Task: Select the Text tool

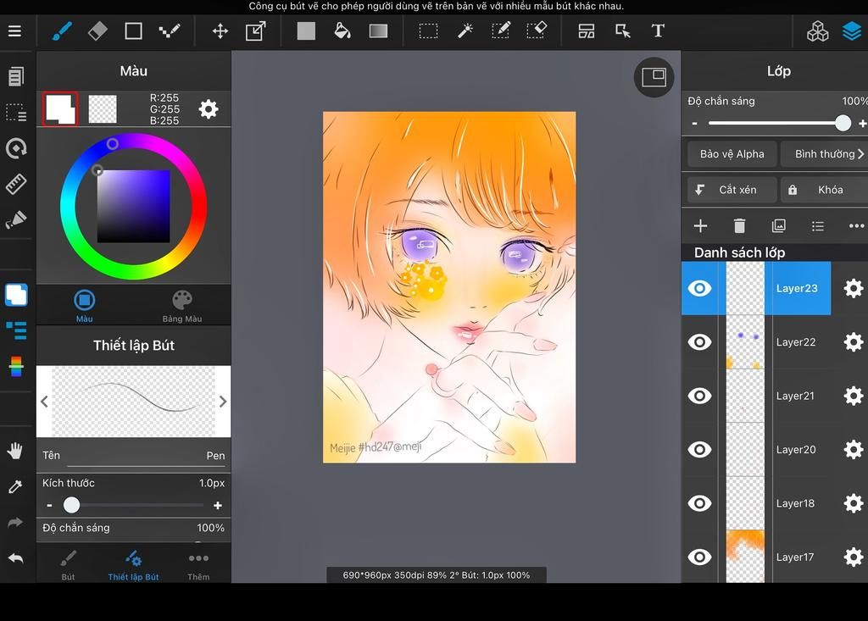Action: click(x=658, y=31)
